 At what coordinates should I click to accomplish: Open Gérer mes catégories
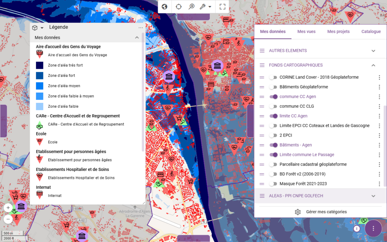point(320,212)
